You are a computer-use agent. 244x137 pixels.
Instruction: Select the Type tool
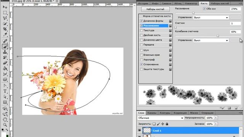click(x=5, y=91)
